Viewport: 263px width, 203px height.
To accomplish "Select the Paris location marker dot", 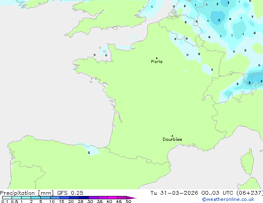I will point(157,58).
